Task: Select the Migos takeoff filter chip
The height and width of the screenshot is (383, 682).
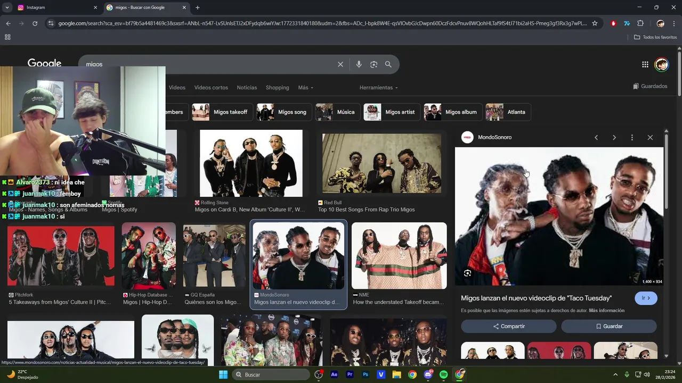Action: [222, 112]
